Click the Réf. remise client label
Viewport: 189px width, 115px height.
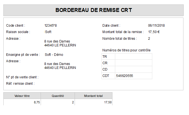pos(20,84)
